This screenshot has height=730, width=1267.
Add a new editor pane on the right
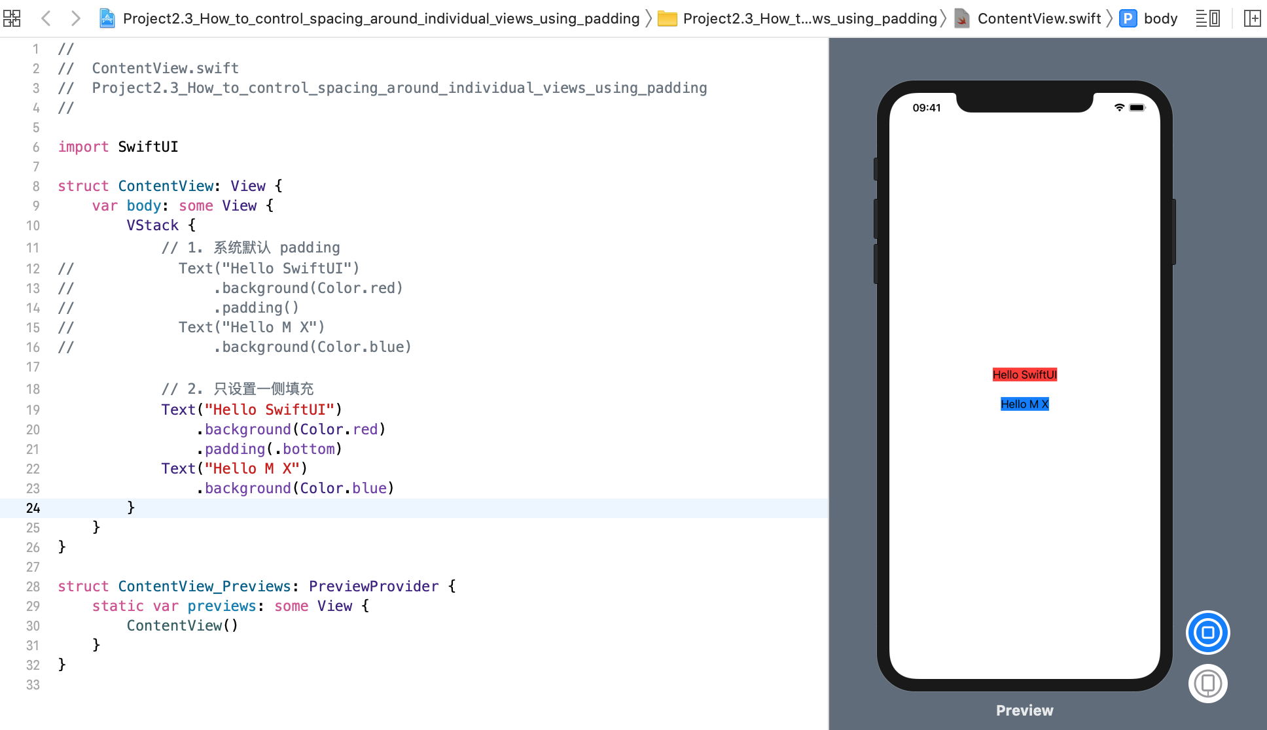click(1252, 18)
